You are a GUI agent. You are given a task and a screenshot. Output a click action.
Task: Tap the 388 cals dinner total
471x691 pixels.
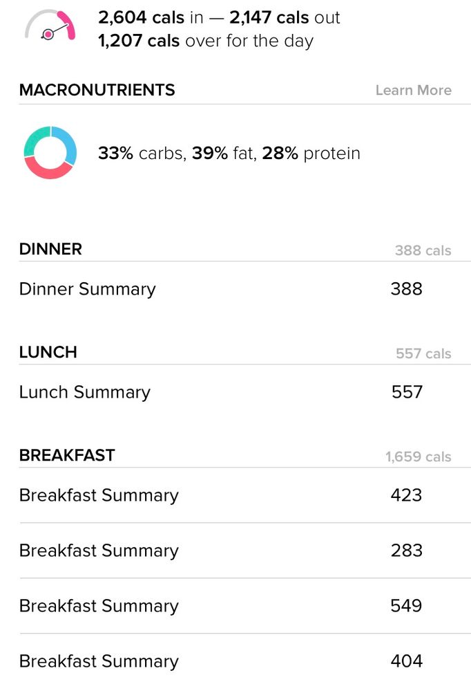tap(423, 250)
